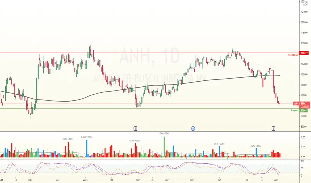Image resolution: width=311 pixels, height=183 pixels.
Task: Click the Jul label on time axis
Action: 247,180
